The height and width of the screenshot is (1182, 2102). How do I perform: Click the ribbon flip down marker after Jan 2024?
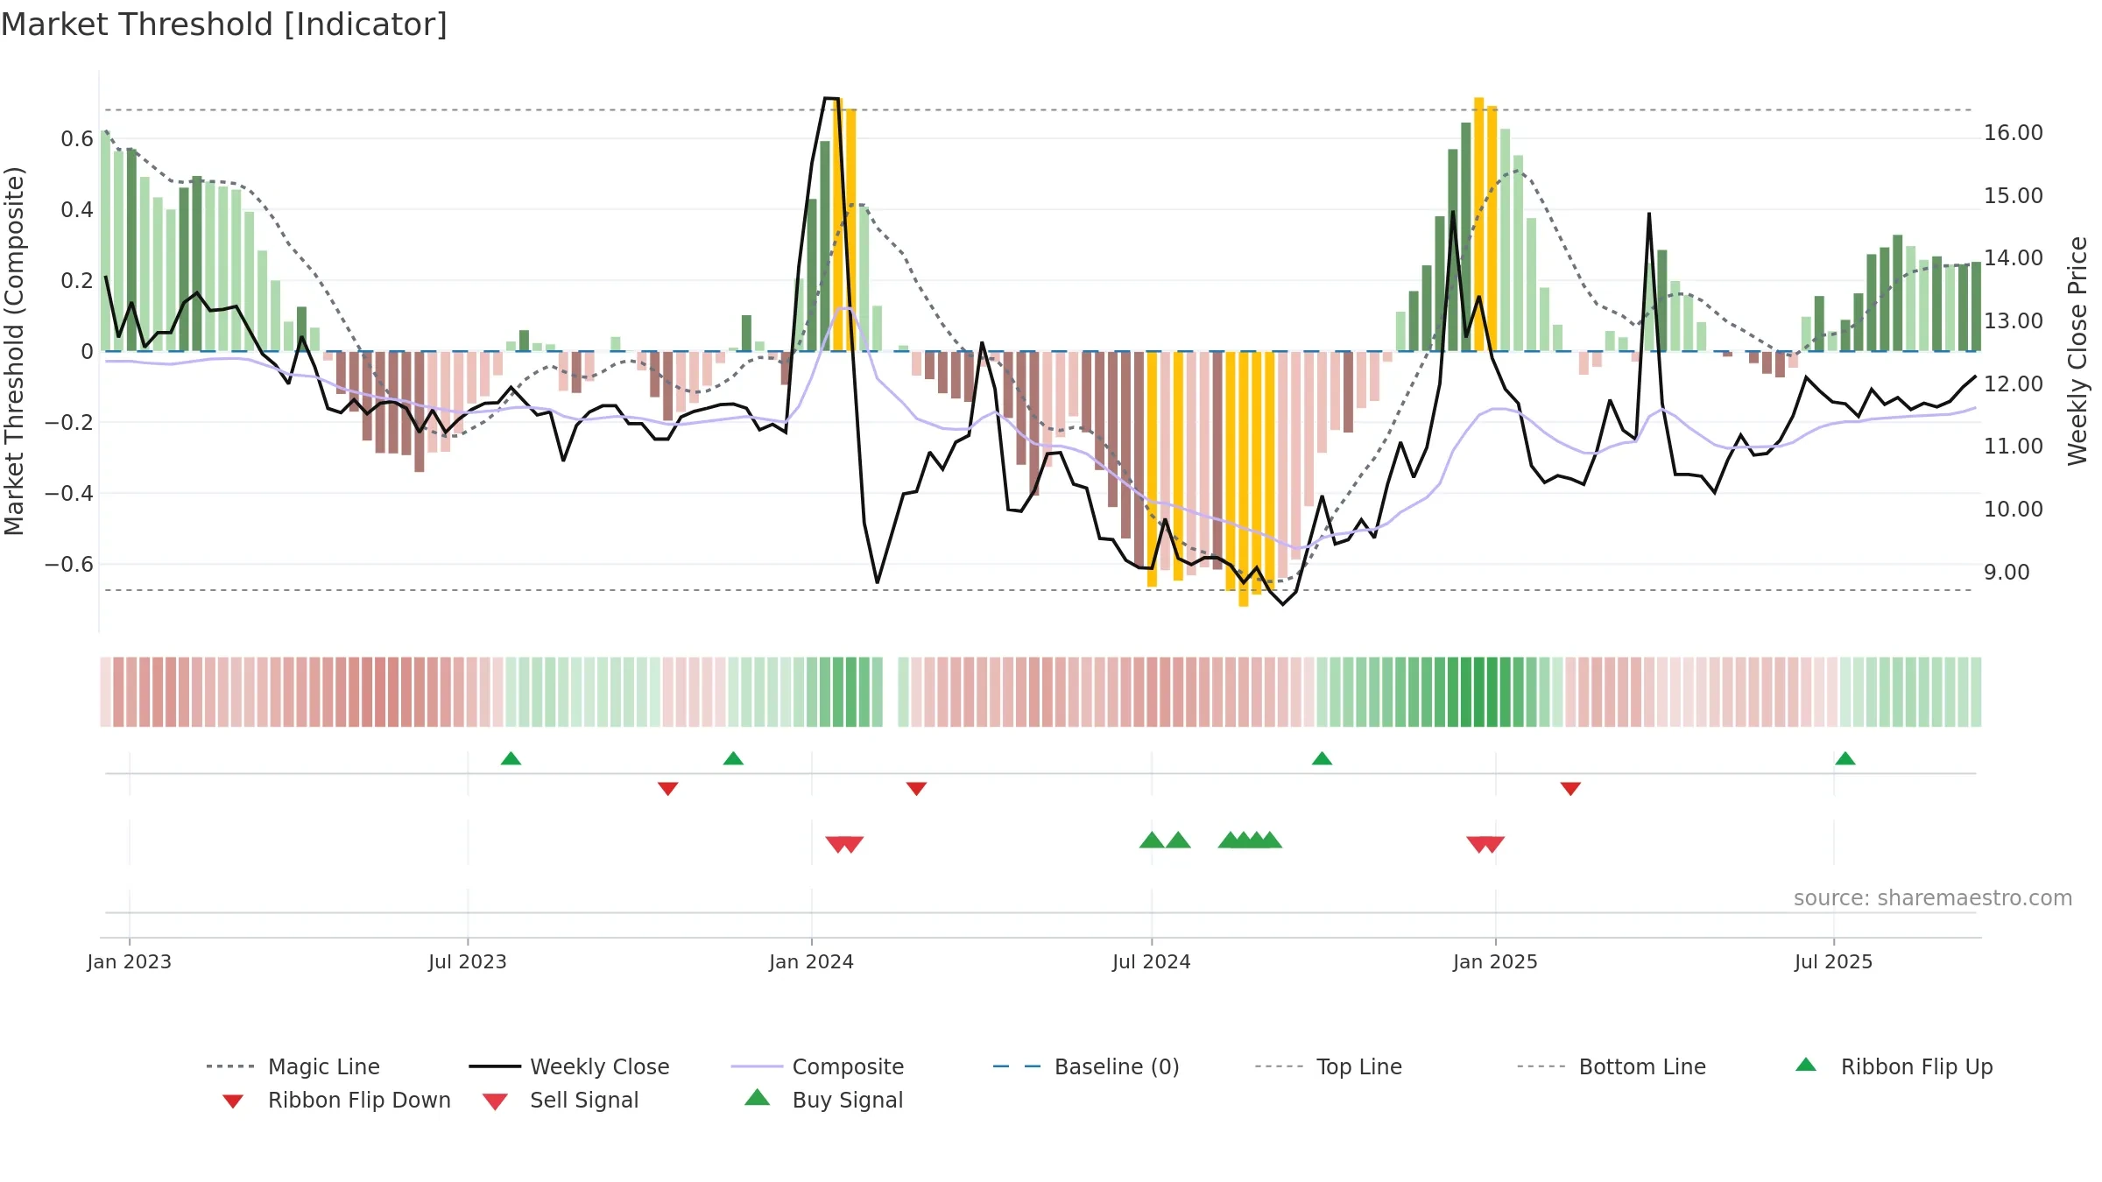pos(917,789)
